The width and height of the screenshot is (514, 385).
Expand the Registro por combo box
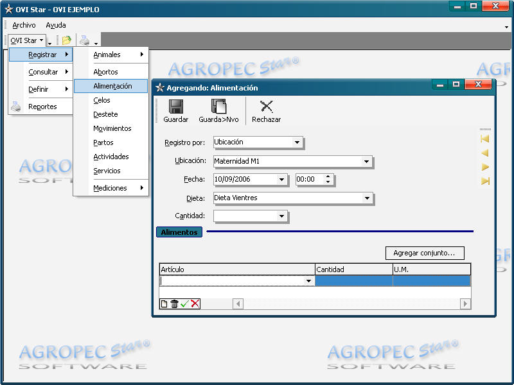tap(297, 142)
